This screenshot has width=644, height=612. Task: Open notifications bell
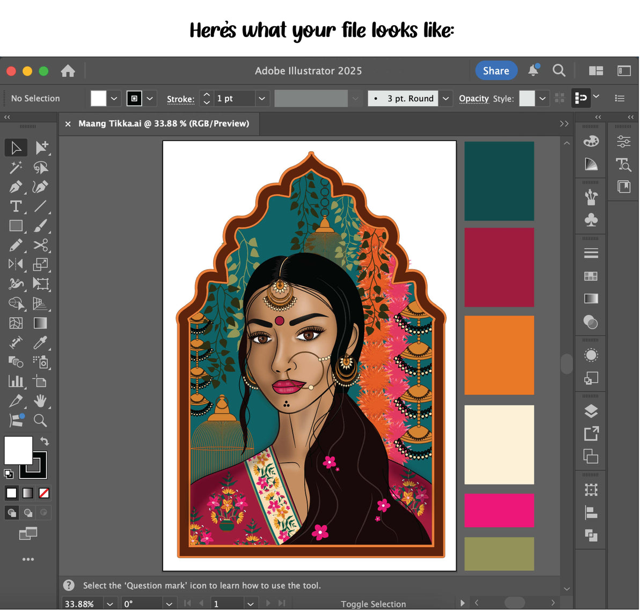click(x=533, y=70)
